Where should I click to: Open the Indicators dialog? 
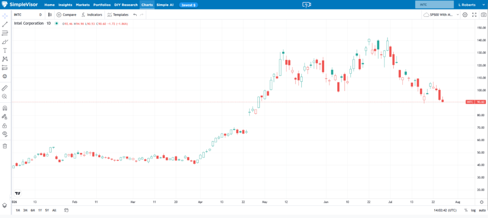coord(92,15)
